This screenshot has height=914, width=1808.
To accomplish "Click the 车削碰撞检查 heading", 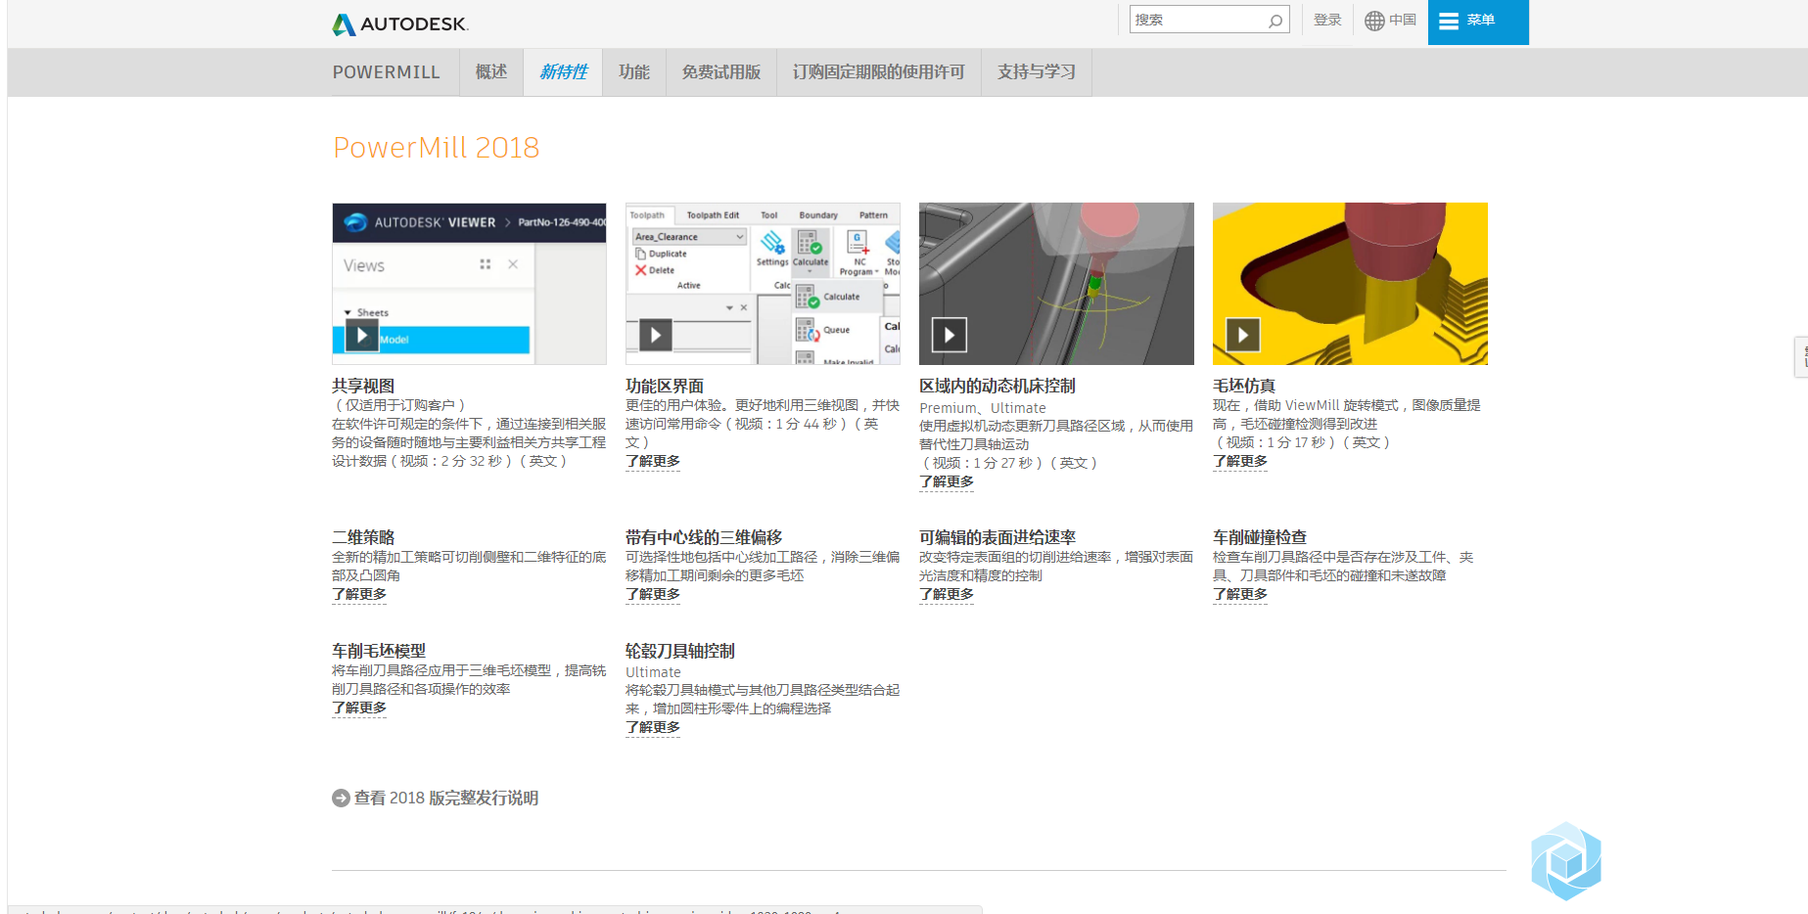I will pos(1260,537).
